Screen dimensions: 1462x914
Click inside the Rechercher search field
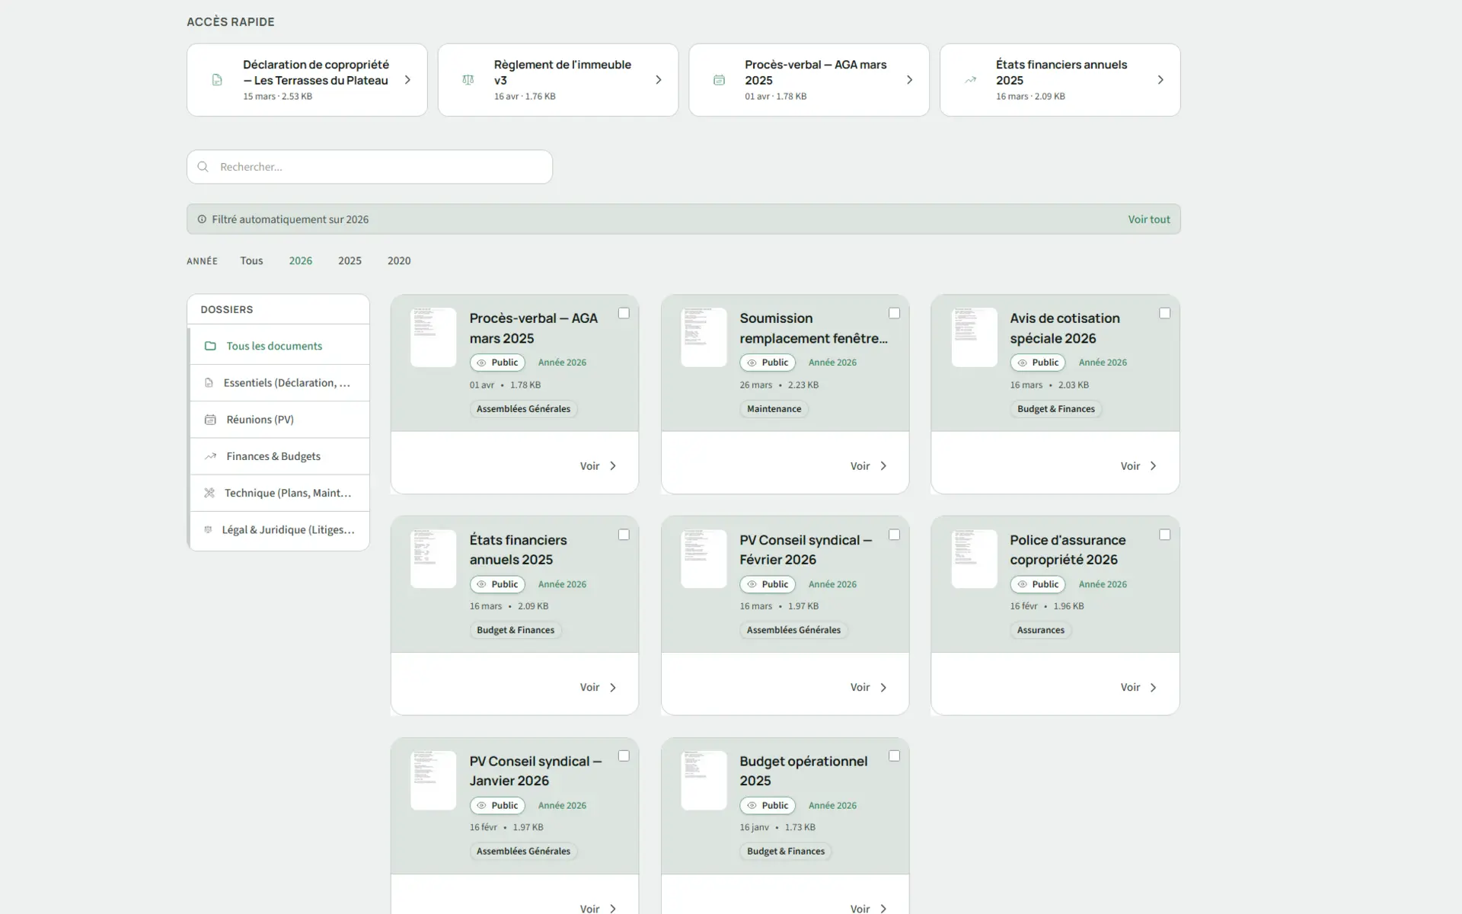pyautogui.click(x=343, y=166)
